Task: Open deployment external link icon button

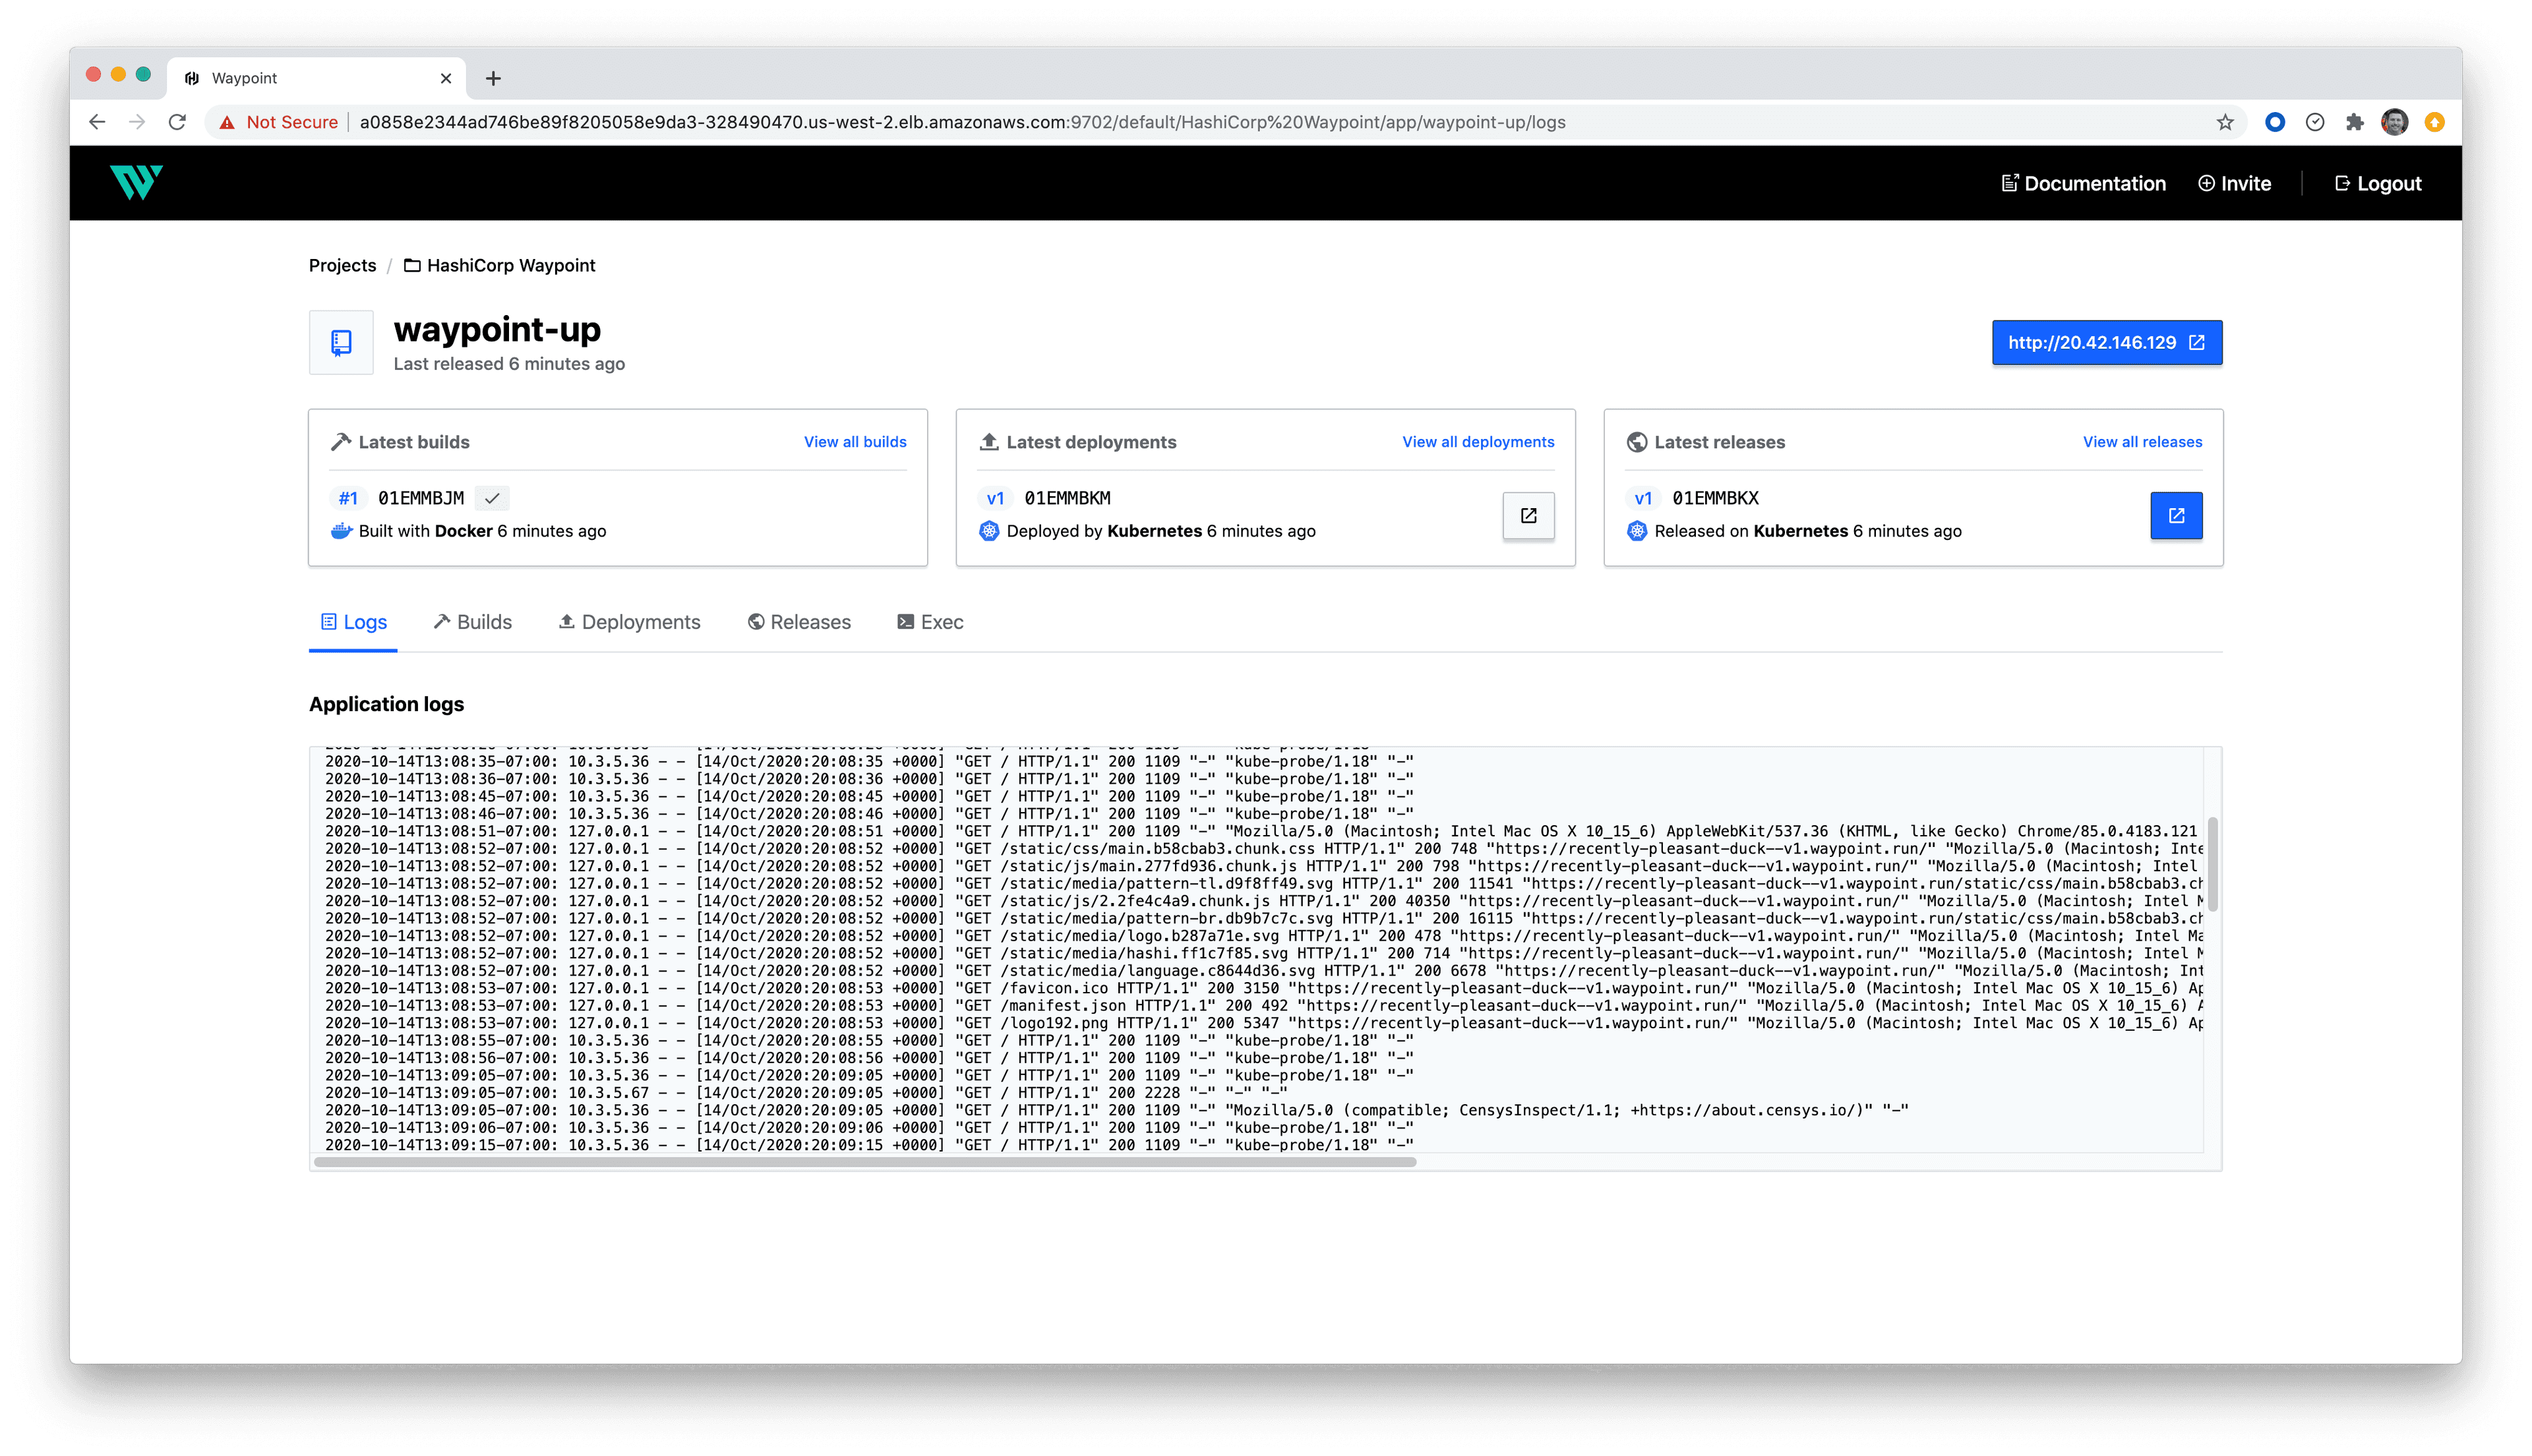Action: 1528,515
